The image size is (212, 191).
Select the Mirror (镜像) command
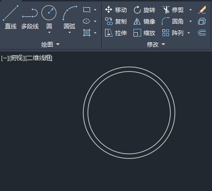click(145, 21)
